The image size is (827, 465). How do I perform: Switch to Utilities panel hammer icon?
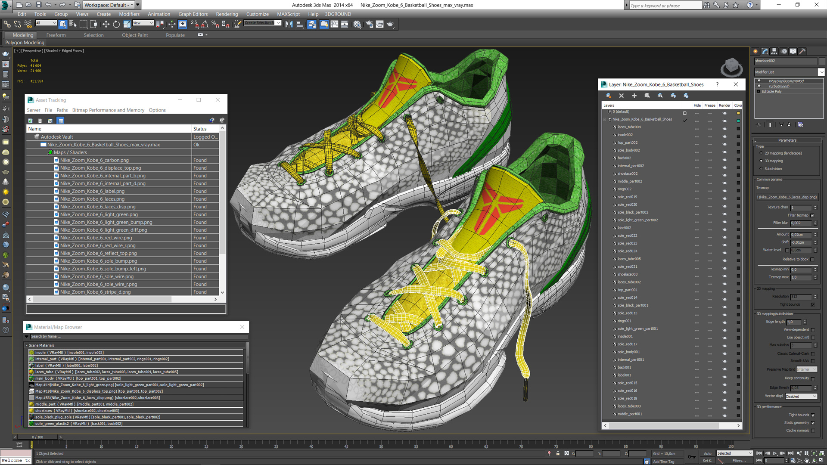pyautogui.click(x=802, y=51)
